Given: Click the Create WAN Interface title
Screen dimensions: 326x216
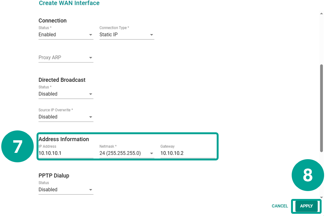Looking at the screenshot, I should coord(69,3).
